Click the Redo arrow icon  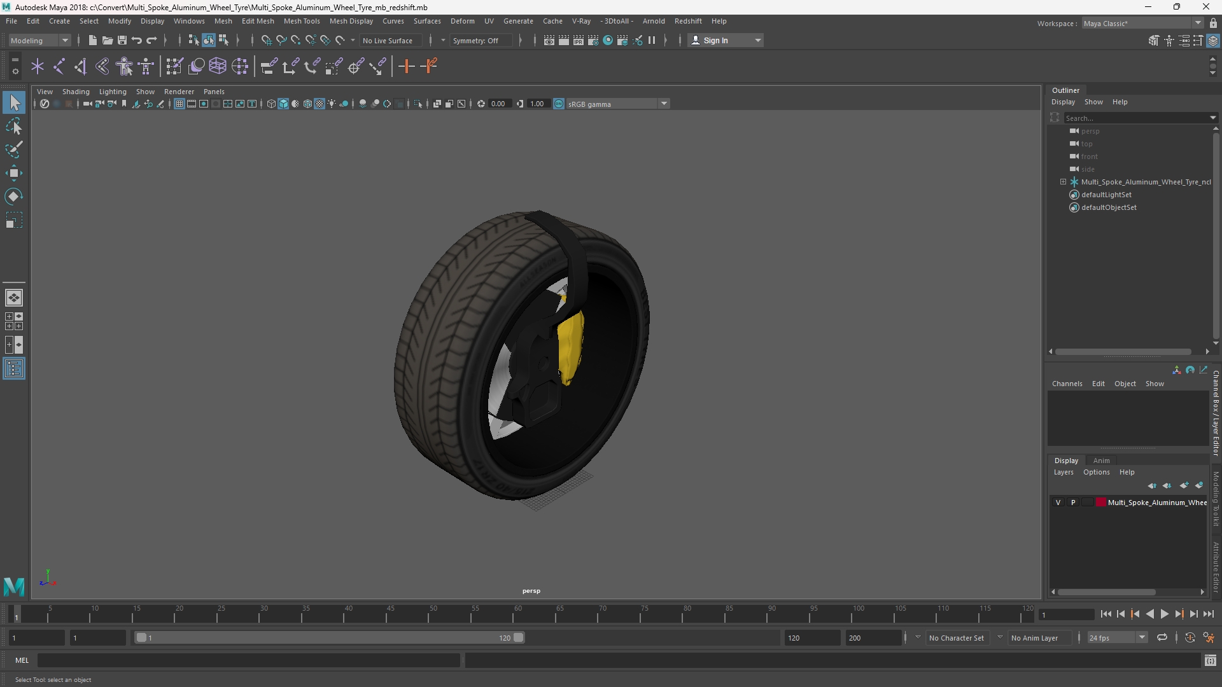[151, 40]
